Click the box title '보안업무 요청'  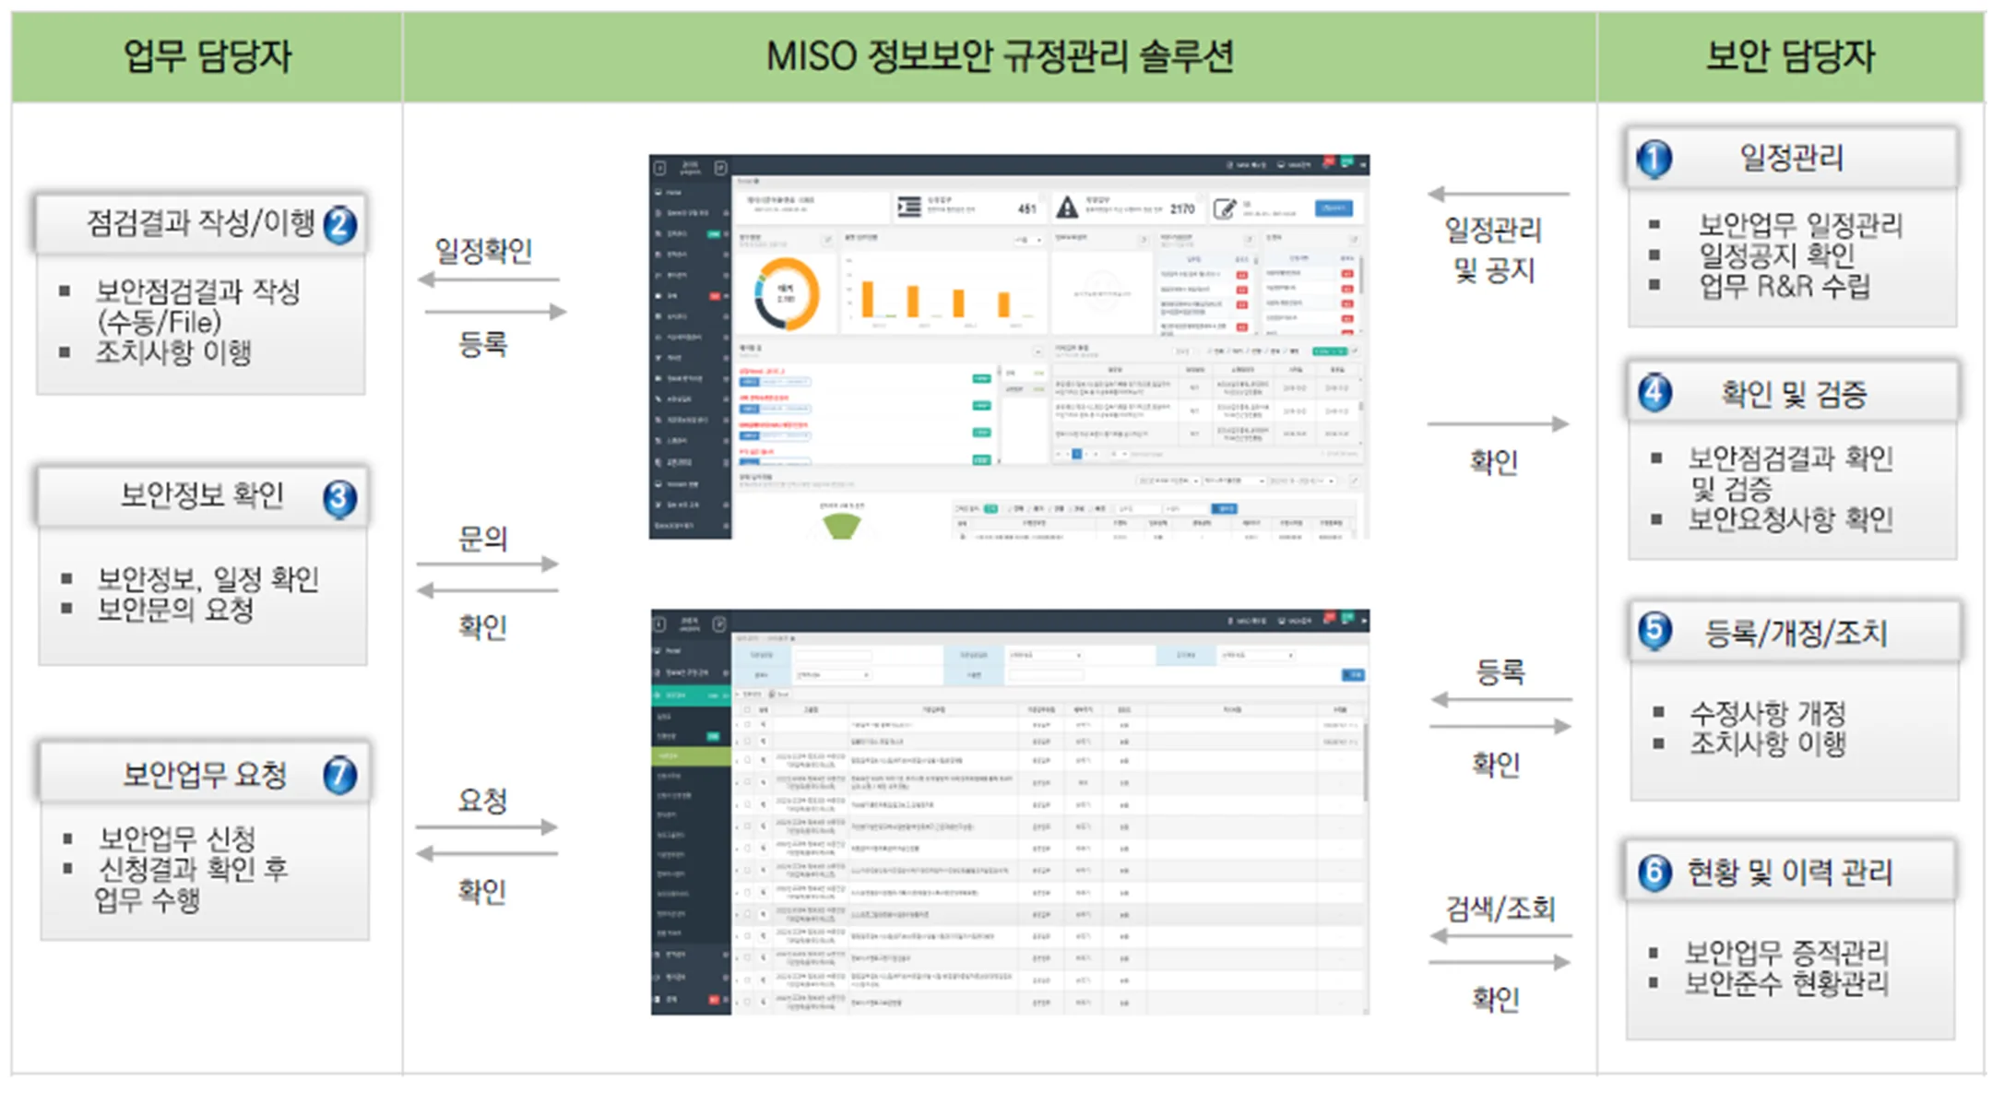tap(205, 774)
